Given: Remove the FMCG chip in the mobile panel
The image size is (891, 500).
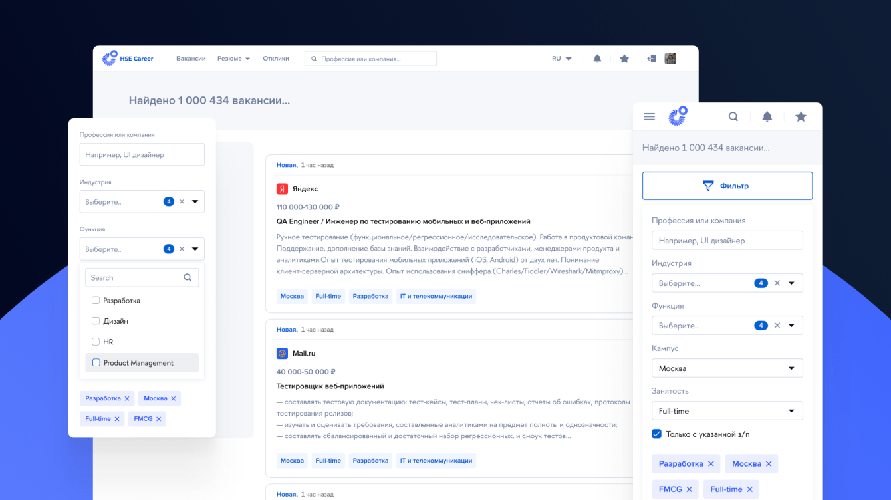Looking at the screenshot, I should (689, 489).
